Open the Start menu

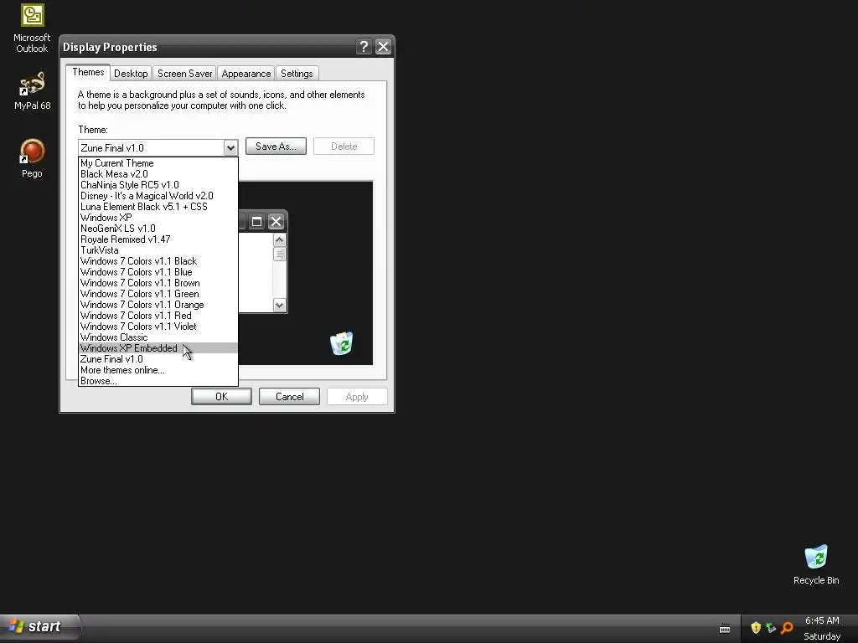tap(40, 626)
